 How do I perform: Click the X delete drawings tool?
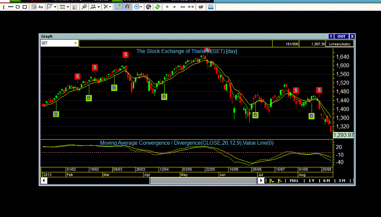click(105, 7)
